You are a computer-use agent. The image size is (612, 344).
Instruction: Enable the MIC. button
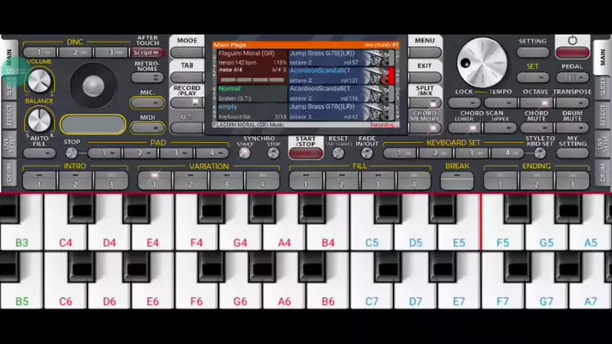click(147, 103)
